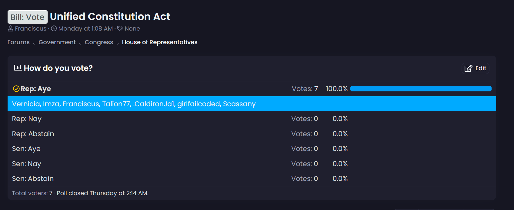The height and width of the screenshot is (210, 514).
Task: Click the Monday at 1:08 AM timestamp
Action: coord(85,28)
